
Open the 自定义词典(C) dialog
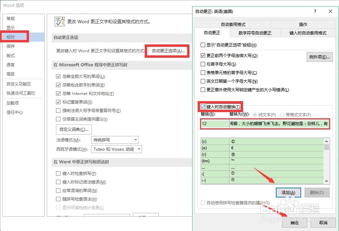coord(73,129)
